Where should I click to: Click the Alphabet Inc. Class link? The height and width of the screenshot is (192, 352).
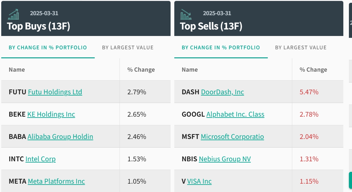click(x=235, y=114)
